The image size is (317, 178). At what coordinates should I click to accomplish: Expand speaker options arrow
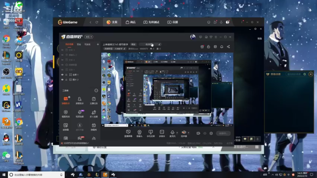[189, 133]
